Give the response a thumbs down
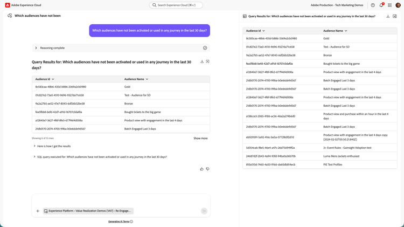 [207, 169]
